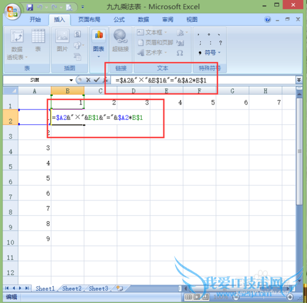Expand the formula bar with the double chevron
This screenshot has width=307, height=303.
(299, 80)
